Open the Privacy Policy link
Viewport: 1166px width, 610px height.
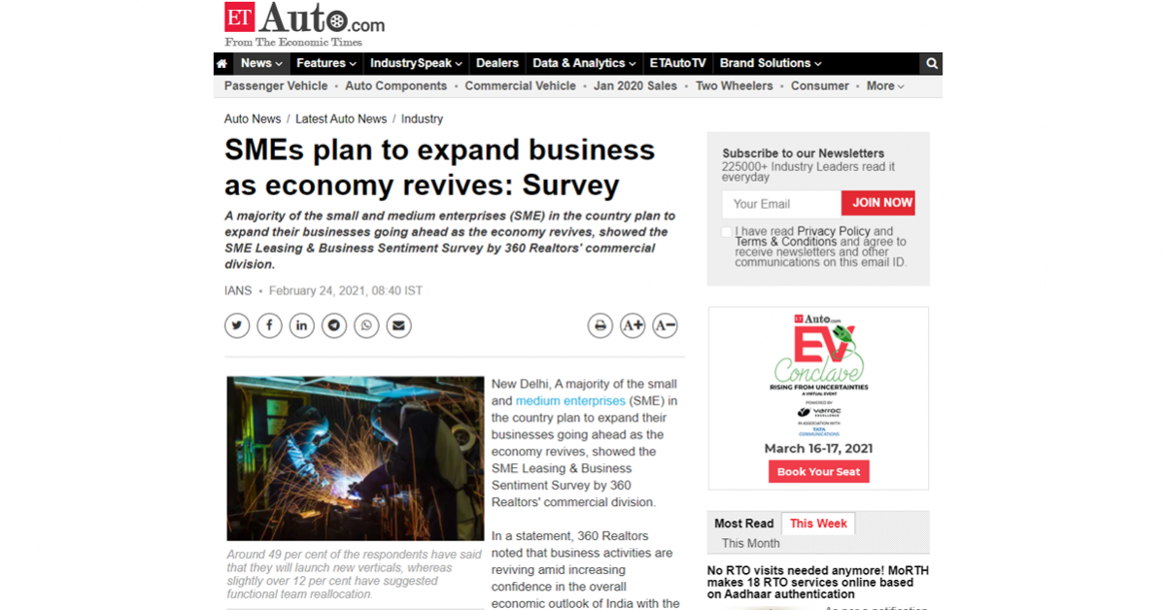834,231
